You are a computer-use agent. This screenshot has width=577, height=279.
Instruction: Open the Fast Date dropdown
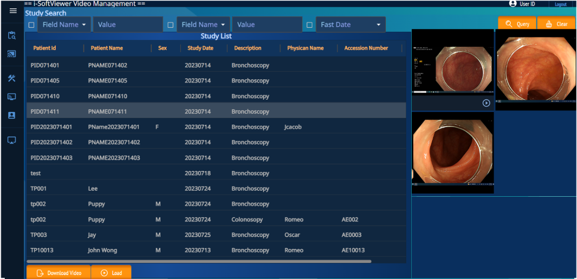pos(351,25)
